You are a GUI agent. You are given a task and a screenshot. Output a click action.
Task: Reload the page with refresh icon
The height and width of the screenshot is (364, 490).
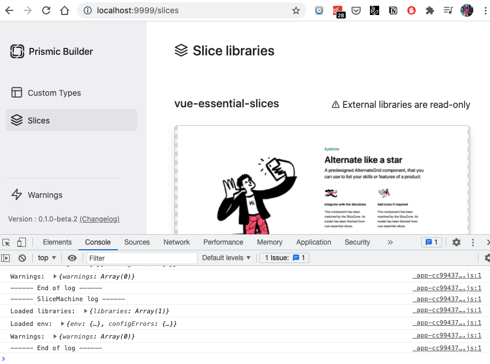point(46,10)
